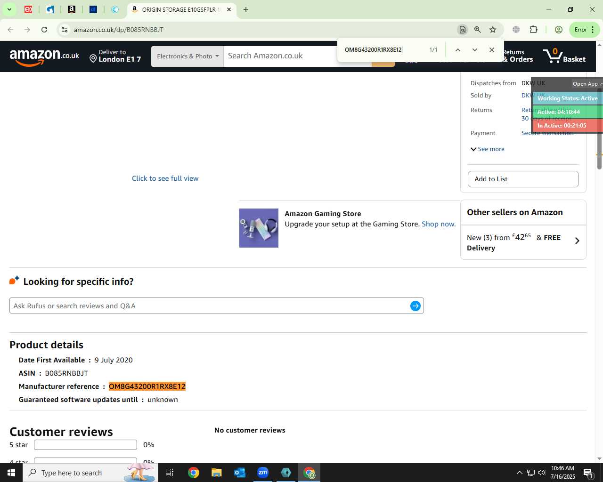Switch to the red 'ex' browser tab

tap(28, 9)
